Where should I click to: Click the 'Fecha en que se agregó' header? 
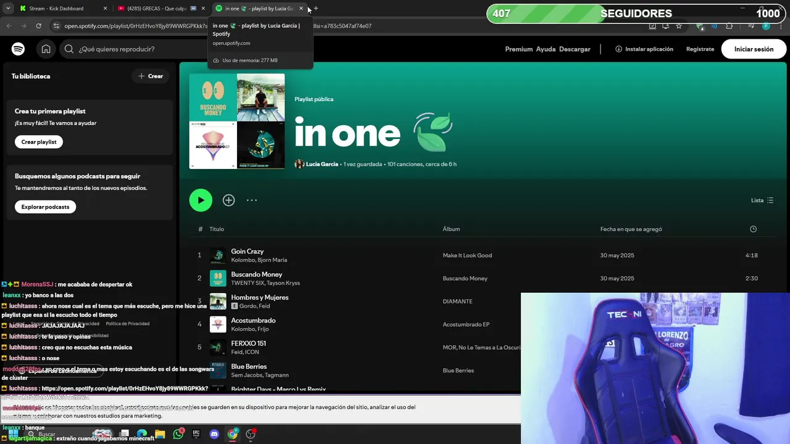click(x=631, y=229)
